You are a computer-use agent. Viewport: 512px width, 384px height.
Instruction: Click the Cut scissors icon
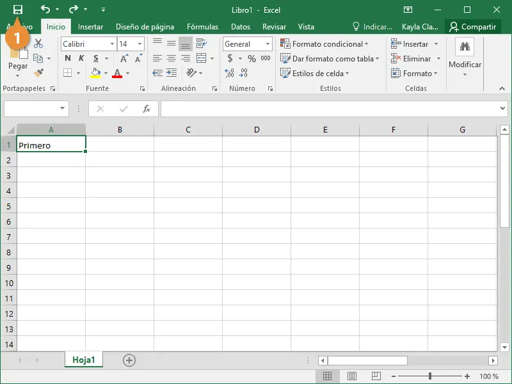38,44
